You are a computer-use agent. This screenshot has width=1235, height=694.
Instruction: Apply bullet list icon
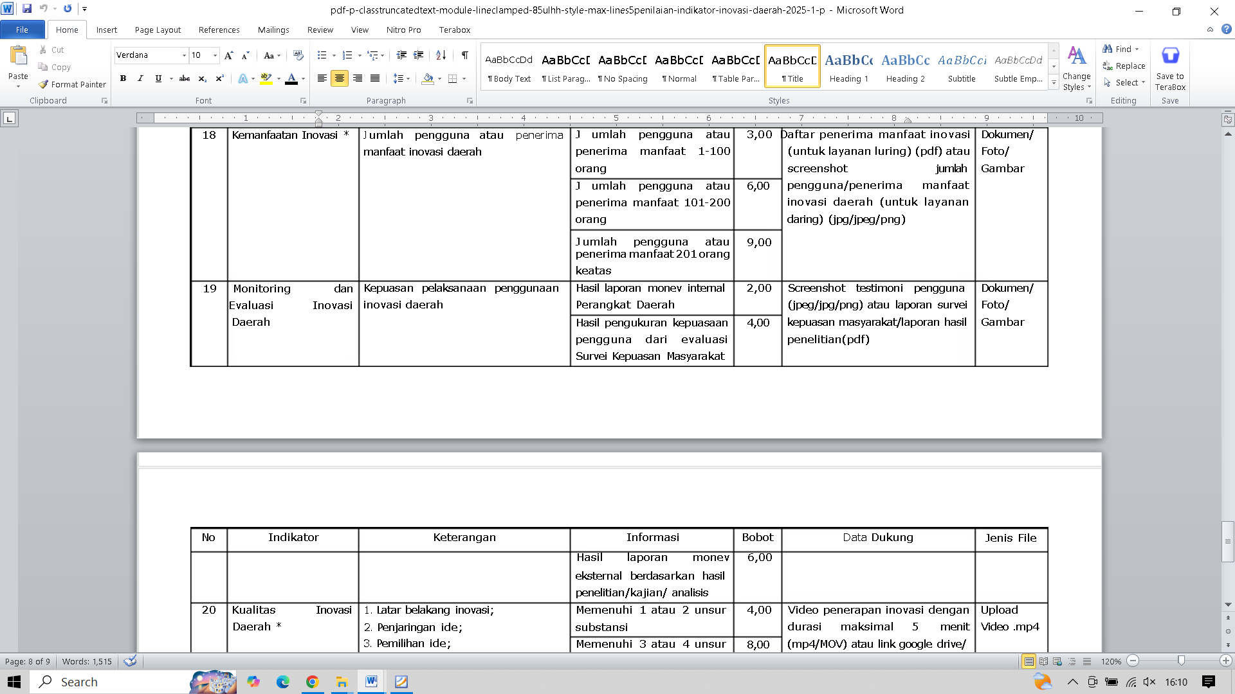point(322,55)
